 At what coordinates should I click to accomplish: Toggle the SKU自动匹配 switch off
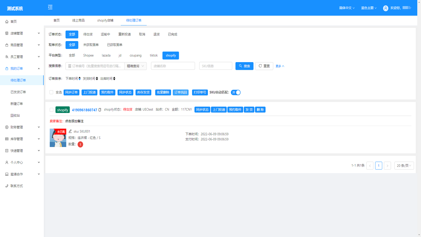pyautogui.click(x=235, y=92)
